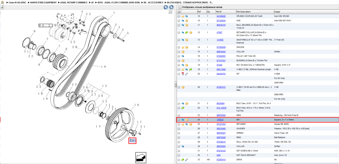339x164 pixels.
Task: Open part number 84169026 link
Action: 221,16
